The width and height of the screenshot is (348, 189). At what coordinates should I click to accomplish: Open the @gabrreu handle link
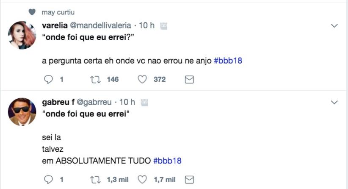point(94,102)
